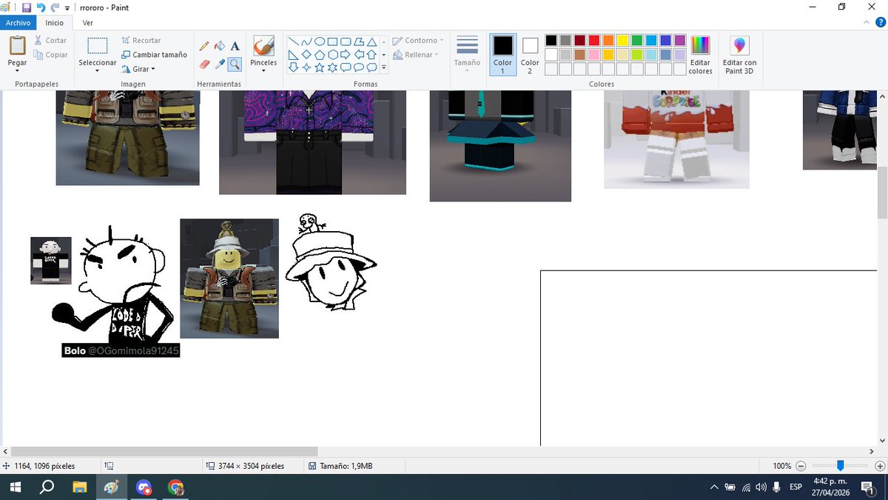The height and width of the screenshot is (500, 888).
Task: Undo the last action in title bar
Action: click(x=41, y=7)
